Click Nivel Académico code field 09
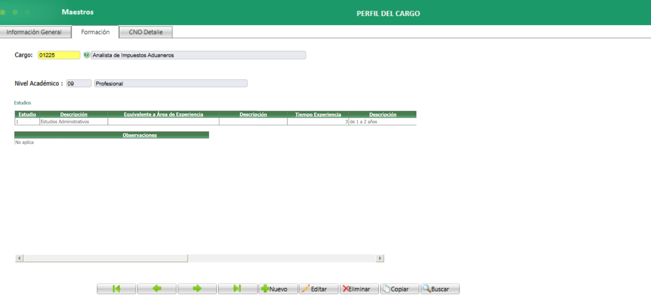Viewport: 651px width, 305px height. [x=79, y=83]
